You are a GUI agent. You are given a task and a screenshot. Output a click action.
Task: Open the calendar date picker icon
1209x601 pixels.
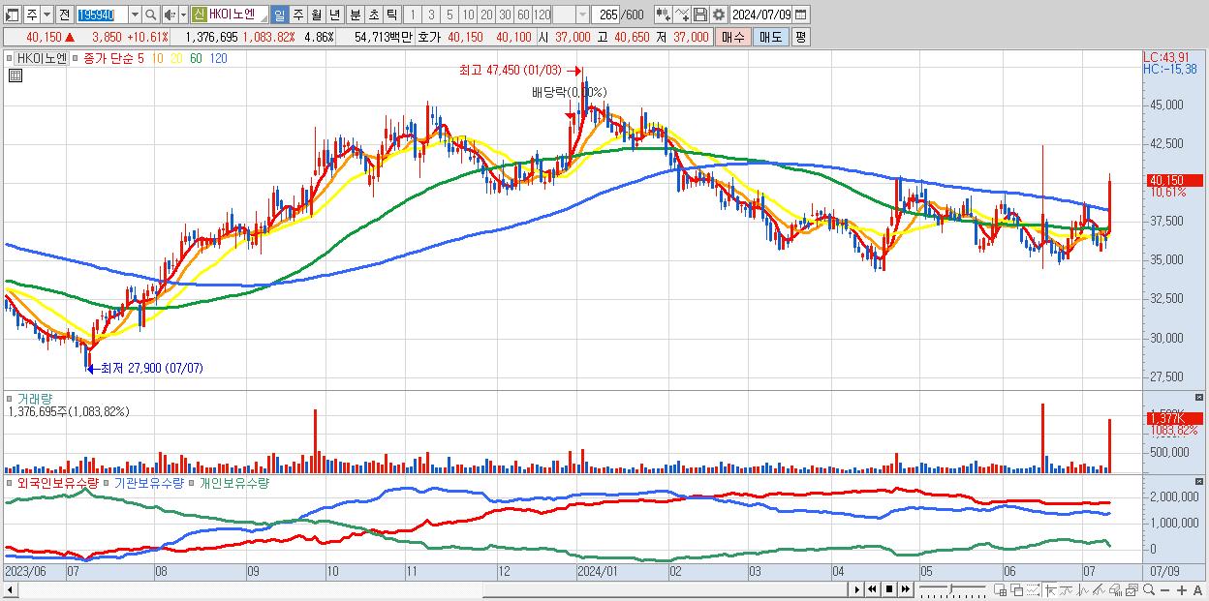800,15
